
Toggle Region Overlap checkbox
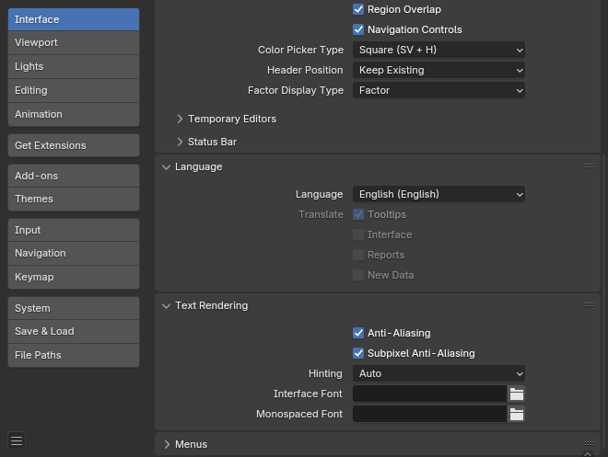[358, 9]
